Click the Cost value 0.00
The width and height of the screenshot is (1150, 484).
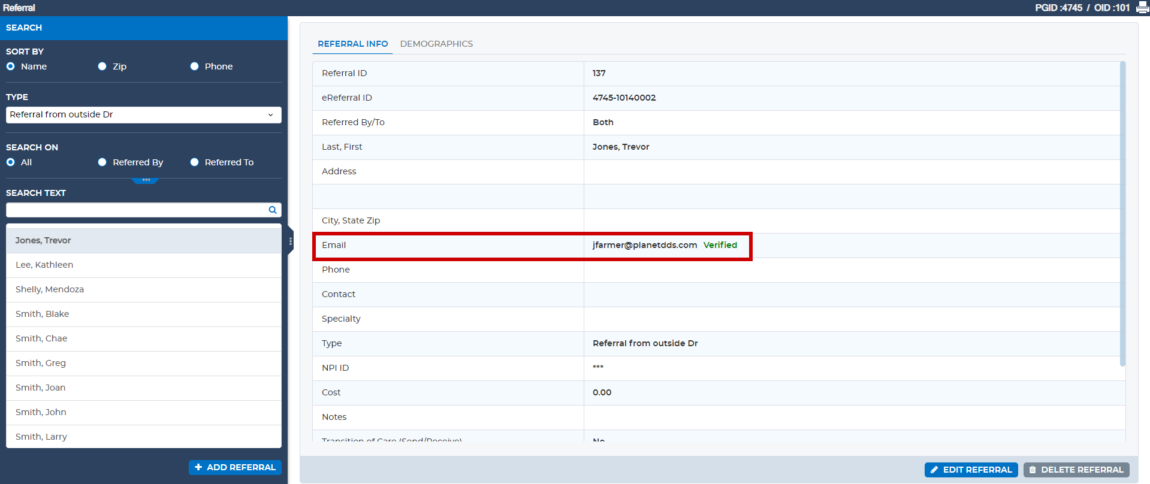[x=602, y=392]
